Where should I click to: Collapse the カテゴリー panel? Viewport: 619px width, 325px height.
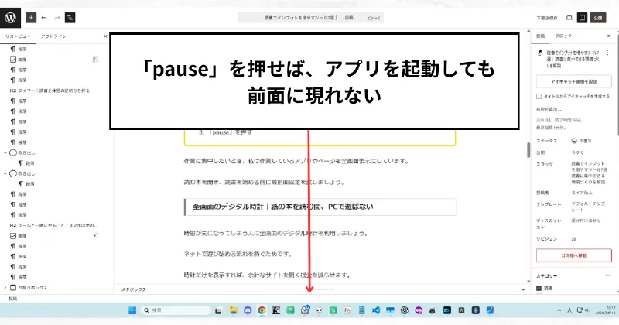point(607,275)
